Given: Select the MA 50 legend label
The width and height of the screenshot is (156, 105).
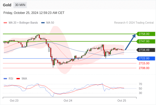Looking at the screenshot, I should [50, 23].
